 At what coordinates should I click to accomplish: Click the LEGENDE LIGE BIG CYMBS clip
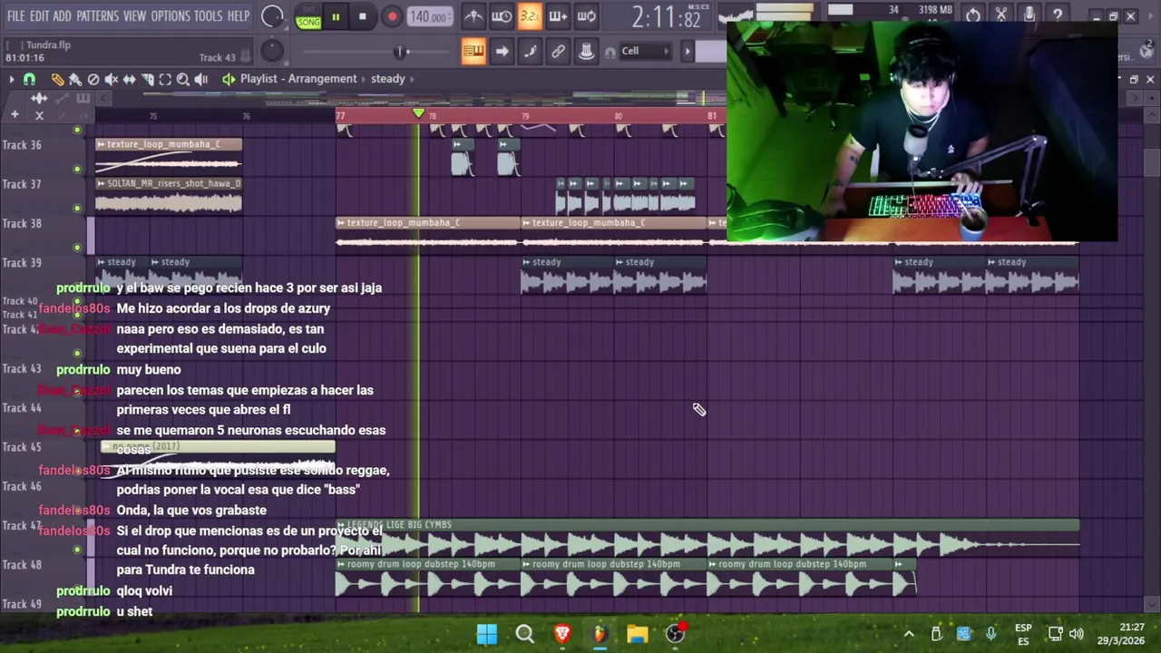707,538
